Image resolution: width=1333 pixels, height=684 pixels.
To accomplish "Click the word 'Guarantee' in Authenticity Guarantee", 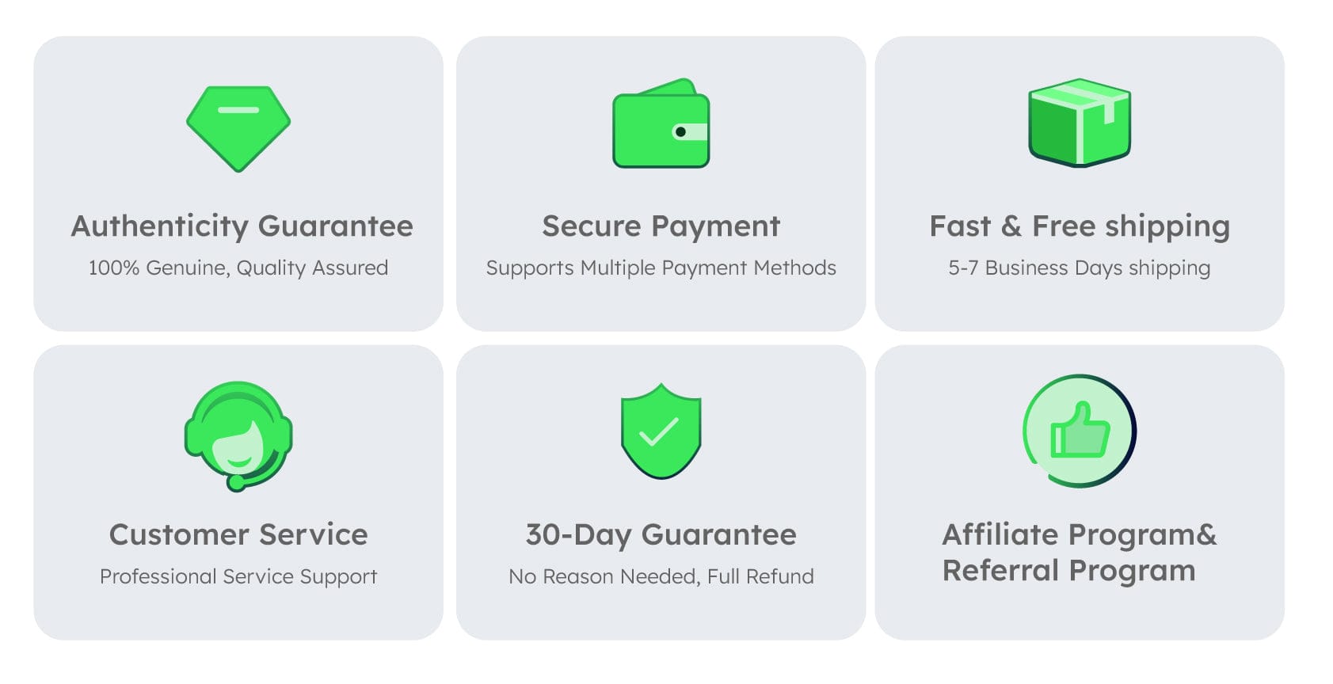I will click(x=335, y=226).
